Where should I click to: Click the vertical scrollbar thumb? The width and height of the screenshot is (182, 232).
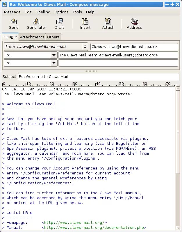[x=178, y=132]
